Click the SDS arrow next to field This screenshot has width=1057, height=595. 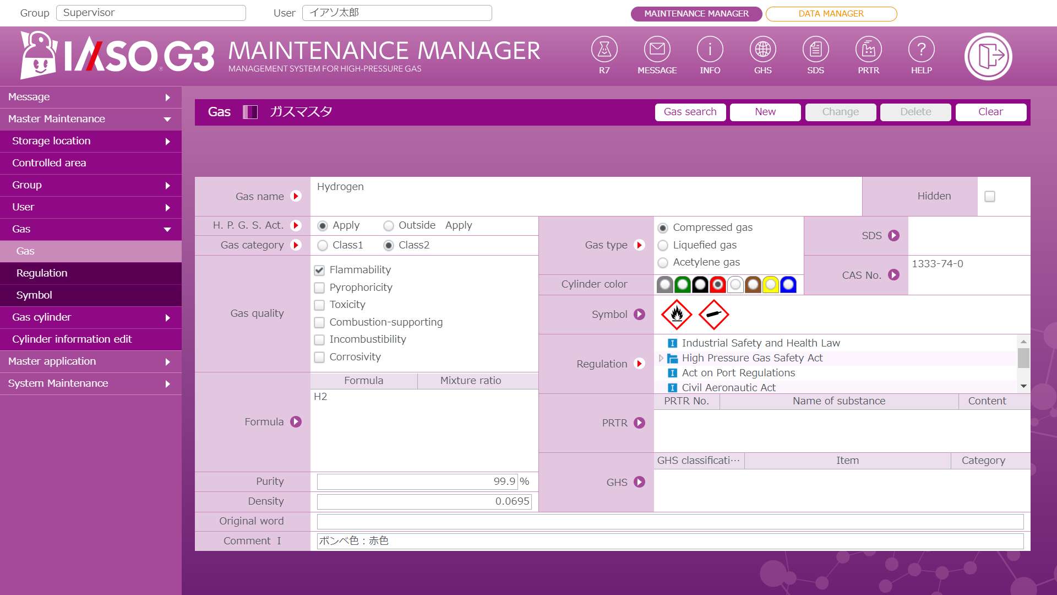pyautogui.click(x=895, y=235)
